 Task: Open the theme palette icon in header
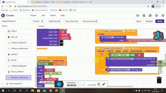point(144,16)
